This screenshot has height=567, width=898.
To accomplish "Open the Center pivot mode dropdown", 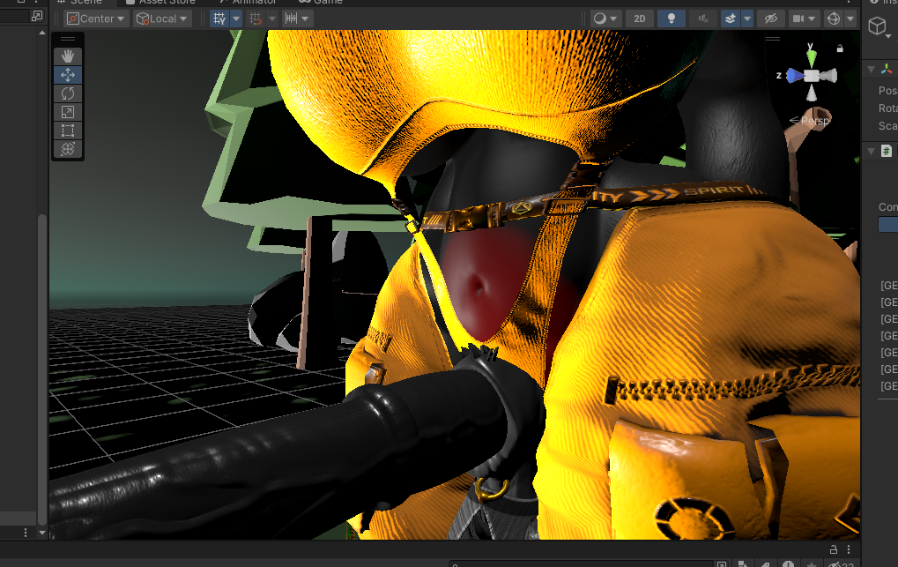I will tap(96, 19).
